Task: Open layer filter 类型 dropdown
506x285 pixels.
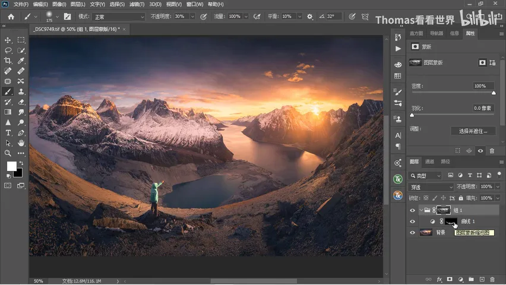Action: click(x=425, y=176)
